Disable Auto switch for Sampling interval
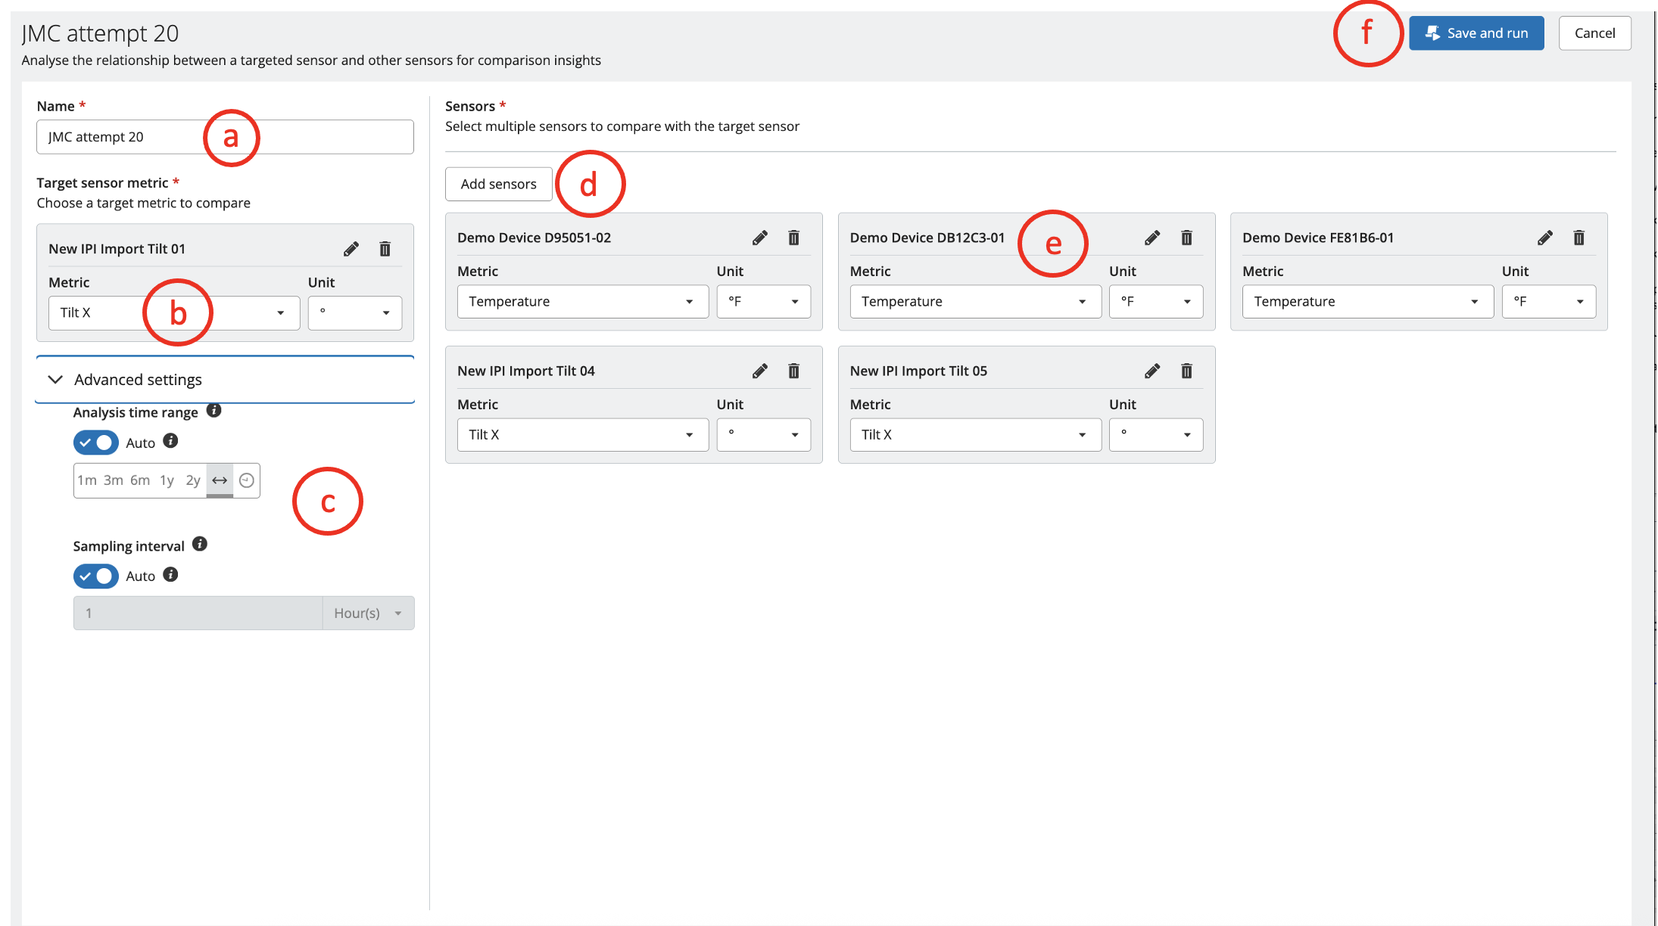This screenshot has width=1658, height=926. coord(95,576)
